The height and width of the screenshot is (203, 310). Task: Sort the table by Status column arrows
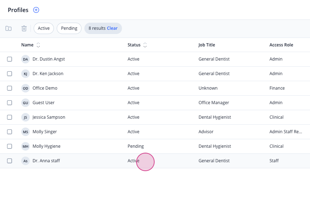pos(145,45)
